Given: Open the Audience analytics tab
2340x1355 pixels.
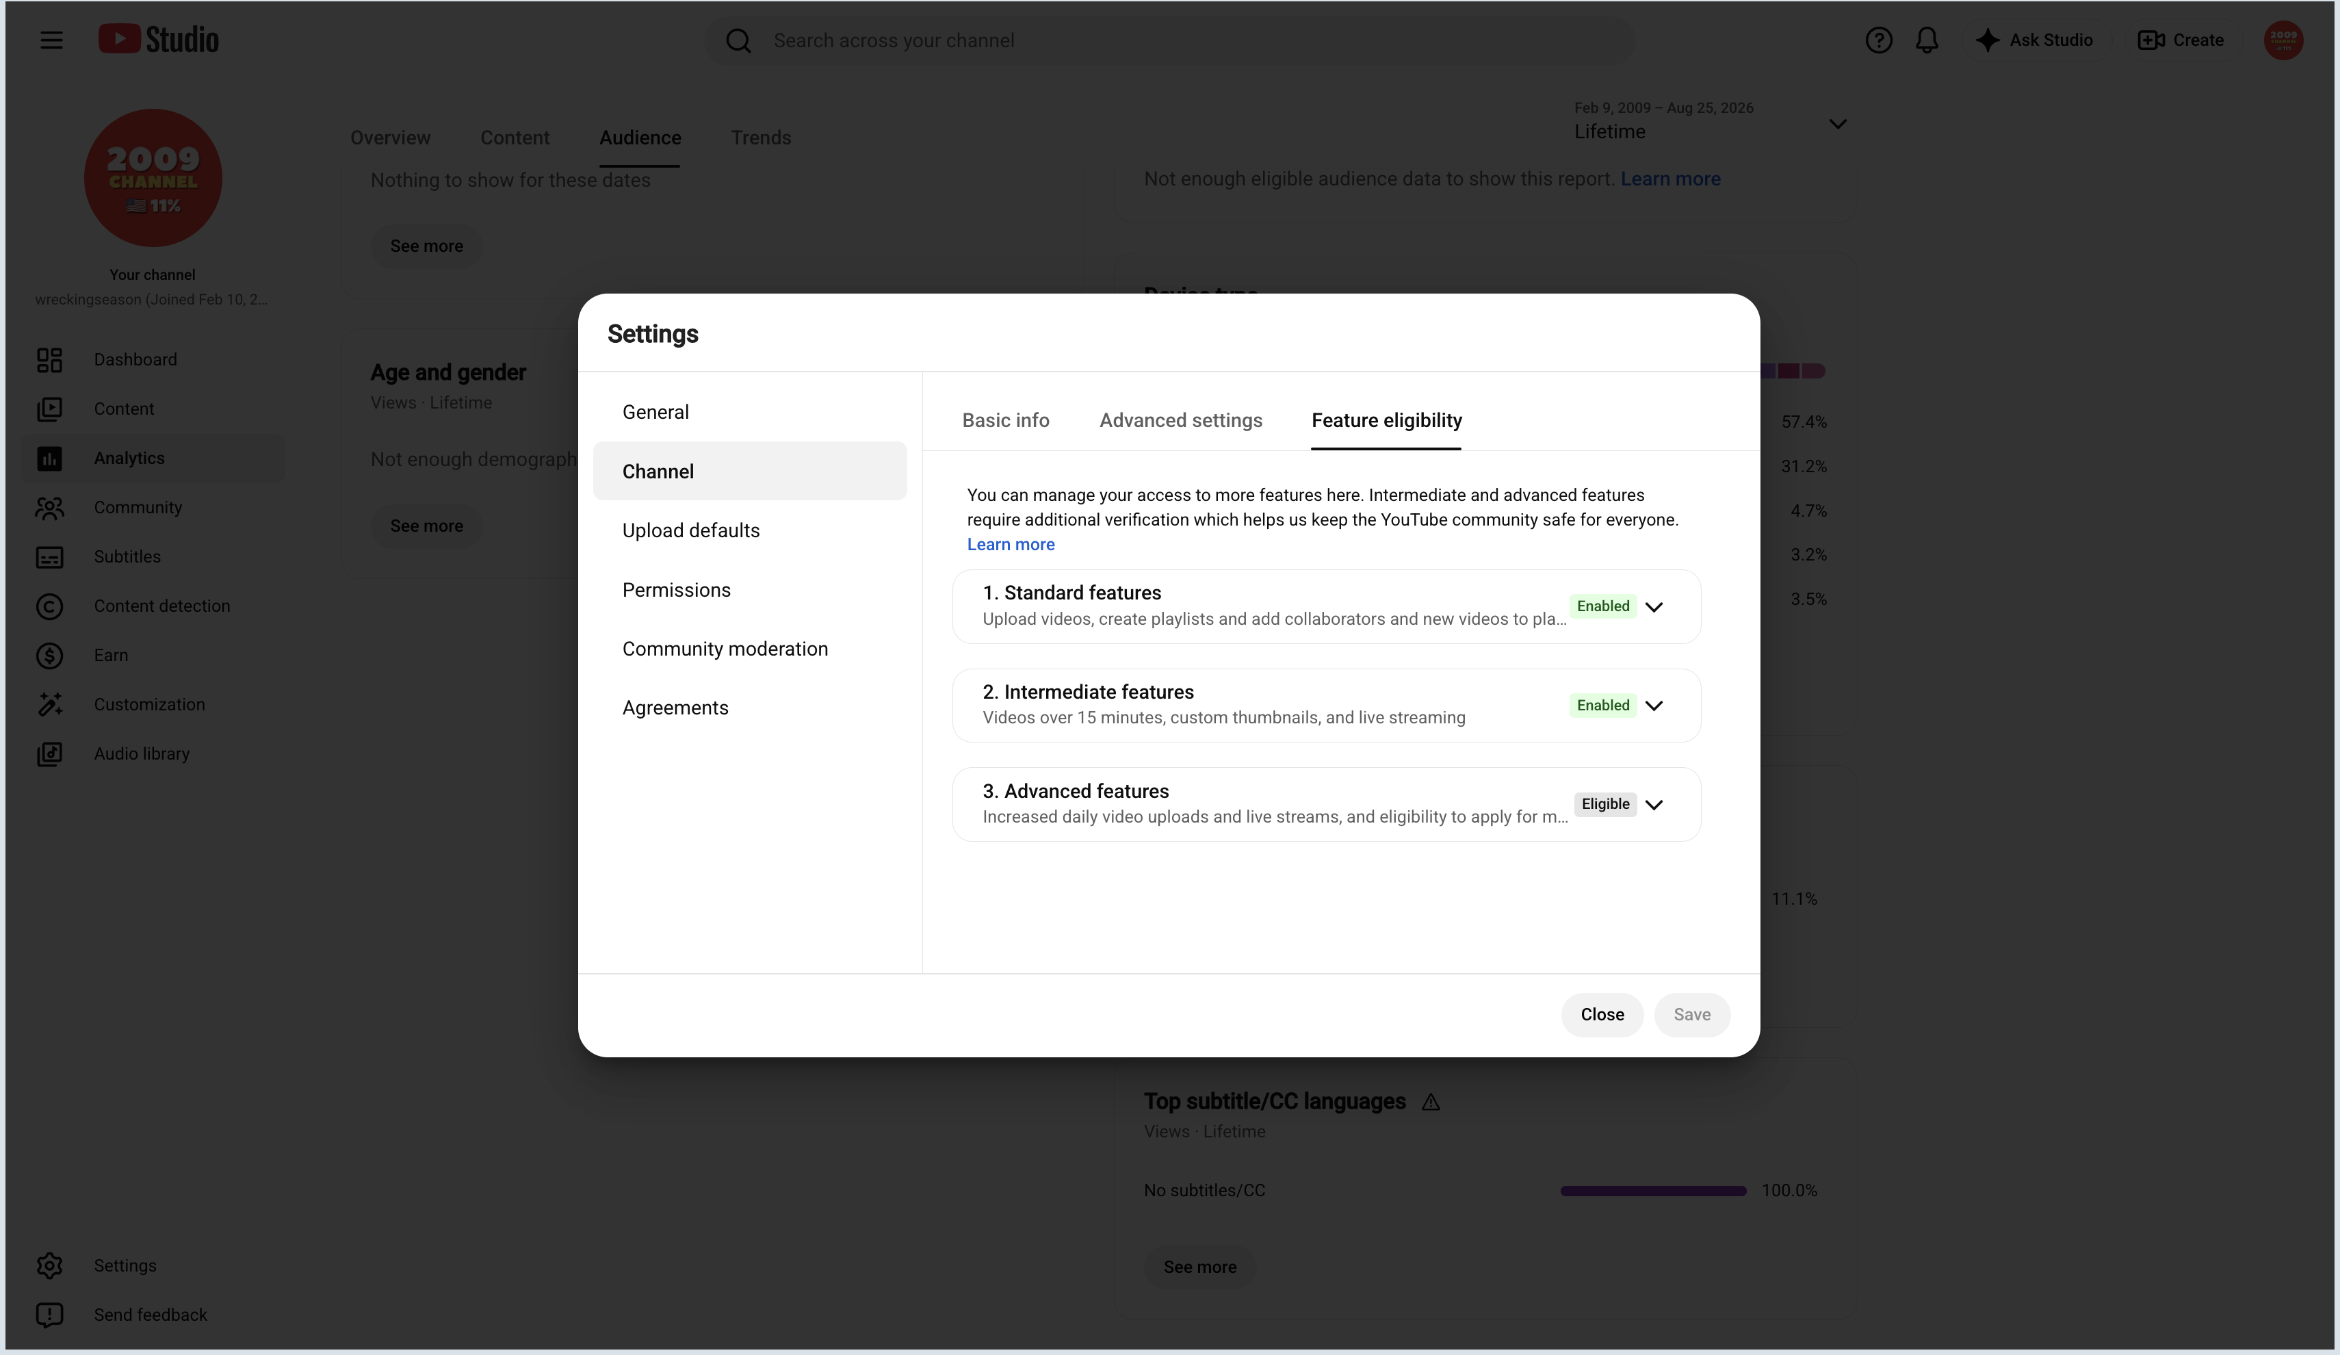Looking at the screenshot, I should point(640,138).
